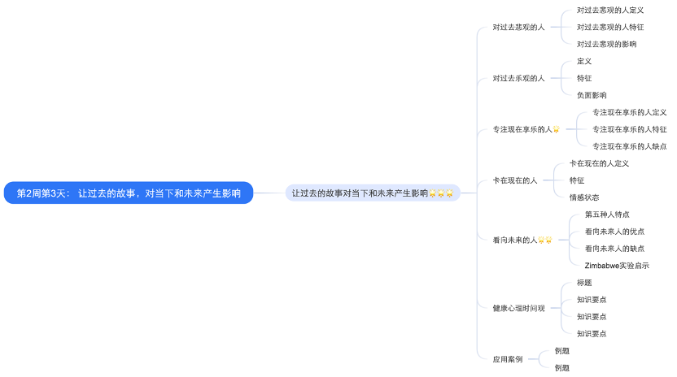The image size is (677, 377).
Task: Select the 卡在现在的人定义 node
Action: (599, 163)
